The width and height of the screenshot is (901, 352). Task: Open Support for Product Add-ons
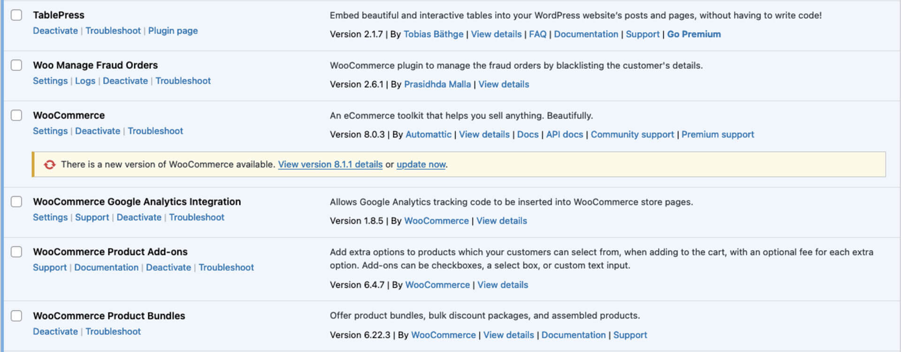[50, 268]
